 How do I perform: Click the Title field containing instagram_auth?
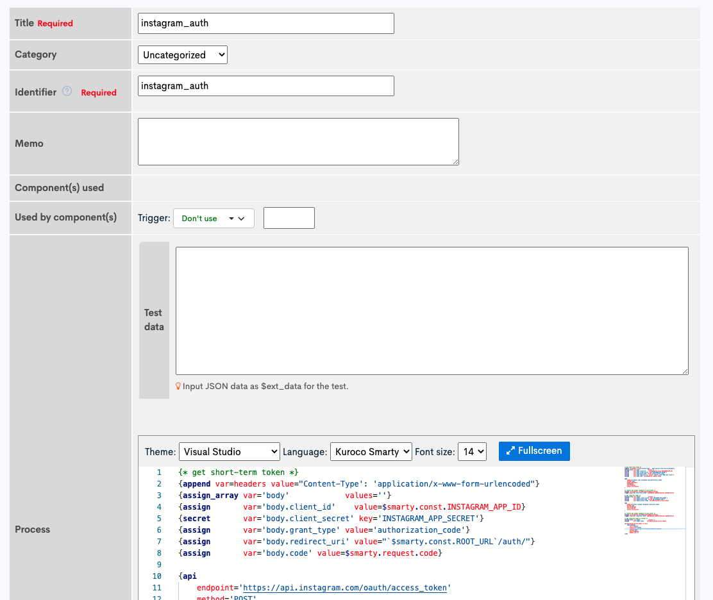coord(265,23)
